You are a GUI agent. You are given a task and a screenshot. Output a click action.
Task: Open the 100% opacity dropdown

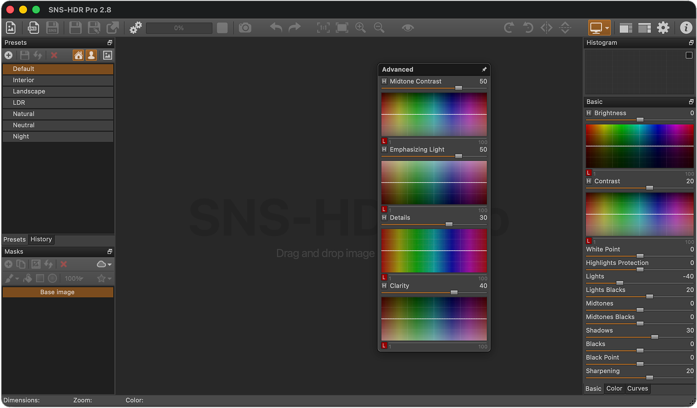(x=74, y=279)
